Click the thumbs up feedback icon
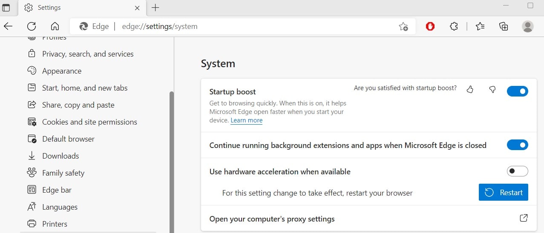The height and width of the screenshot is (233, 544). click(x=470, y=89)
